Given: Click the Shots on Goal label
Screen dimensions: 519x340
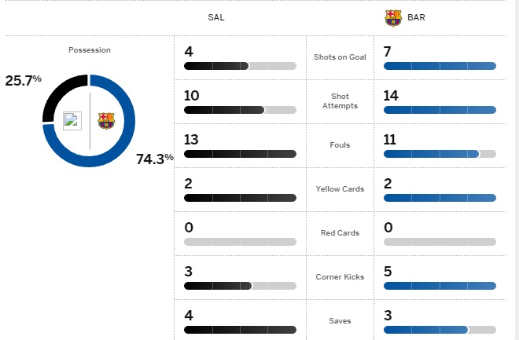Looking at the screenshot, I should pos(340,57).
